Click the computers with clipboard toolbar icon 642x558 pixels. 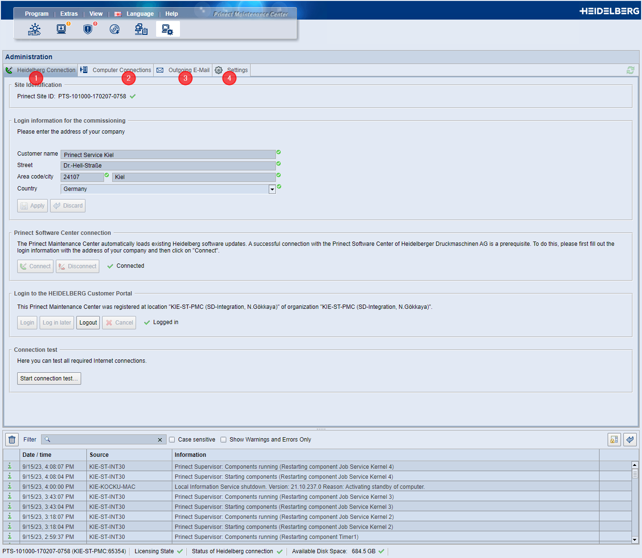(141, 30)
